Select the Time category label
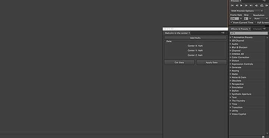This screenshot has height=138, width=269. coord(234,104)
